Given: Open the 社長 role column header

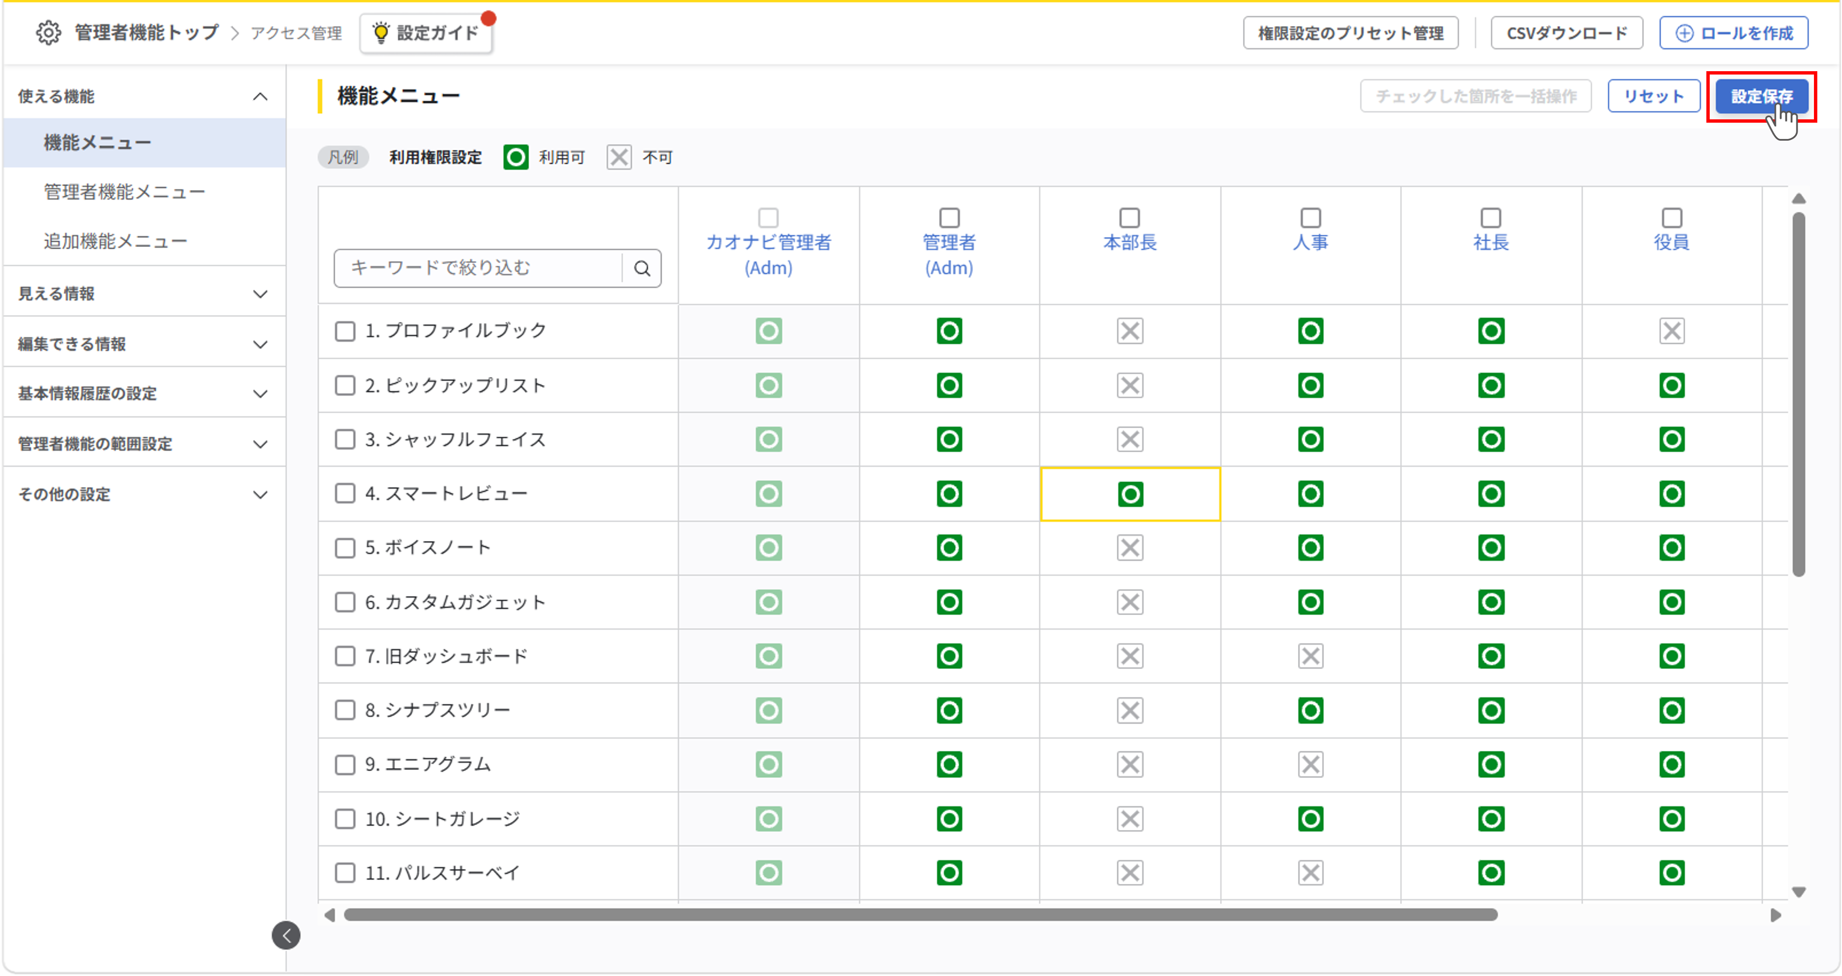Looking at the screenshot, I should 1492,242.
